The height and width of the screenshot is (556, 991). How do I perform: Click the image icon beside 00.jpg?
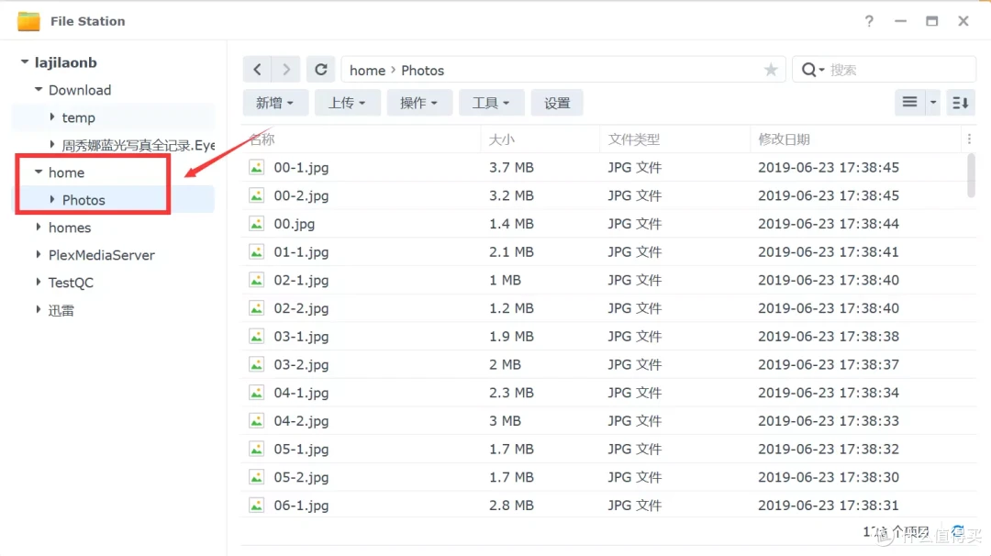256,223
